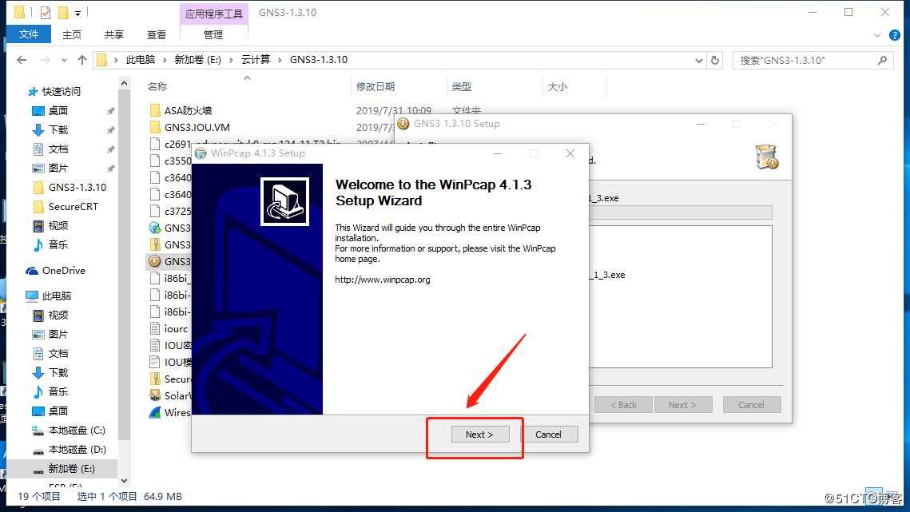The width and height of the screenshot is (910, 512).
Task: Select the c3550 file icon
Action: pyautogui.click(x=155, y=161)
